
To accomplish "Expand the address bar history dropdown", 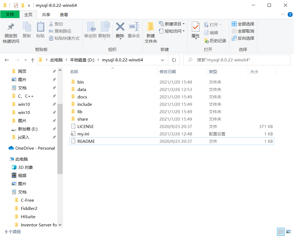I will coord(163,60).
